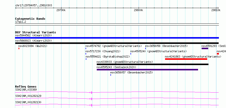Select the DGV Structural Variants track title
Screen dimensions: 226x108
point(36,32)
